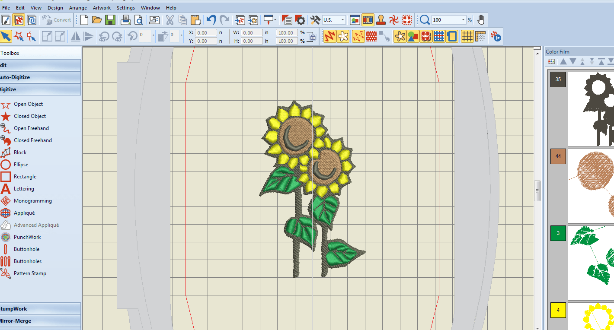Select the Pan hand tool
Screen dimensions: 614x330
point(481,20)
